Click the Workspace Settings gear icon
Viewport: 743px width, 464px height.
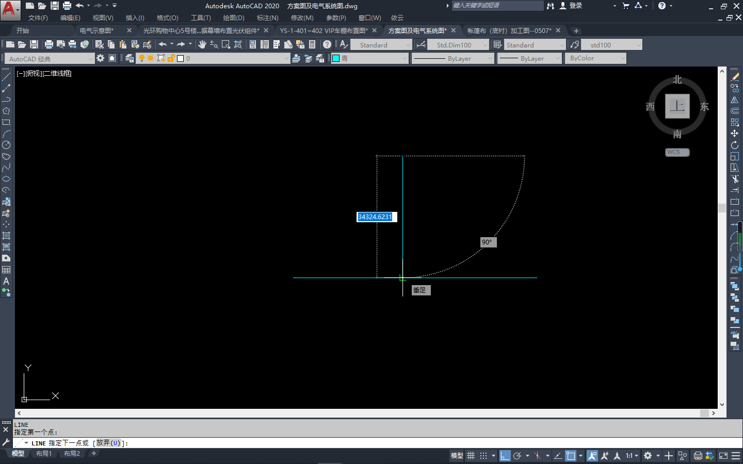click(101, 58)
